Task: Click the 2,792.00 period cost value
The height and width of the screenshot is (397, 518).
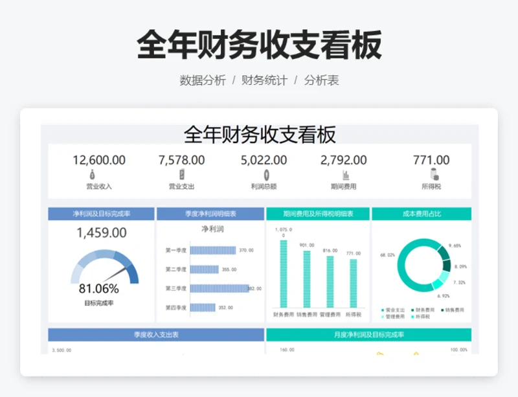Action: pos(344,161)
